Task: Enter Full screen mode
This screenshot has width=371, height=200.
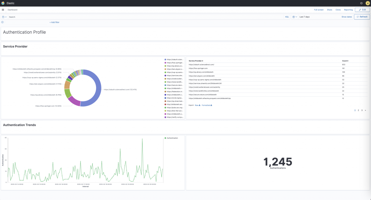Action: point(319,10)
